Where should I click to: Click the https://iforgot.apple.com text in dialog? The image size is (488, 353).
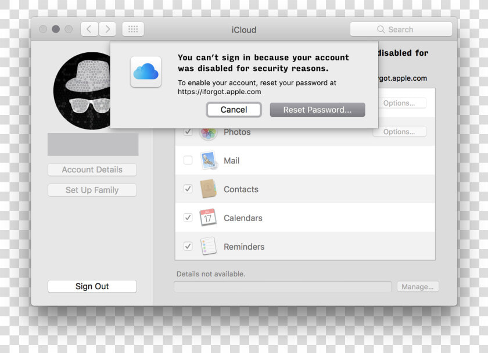point(220,92)
